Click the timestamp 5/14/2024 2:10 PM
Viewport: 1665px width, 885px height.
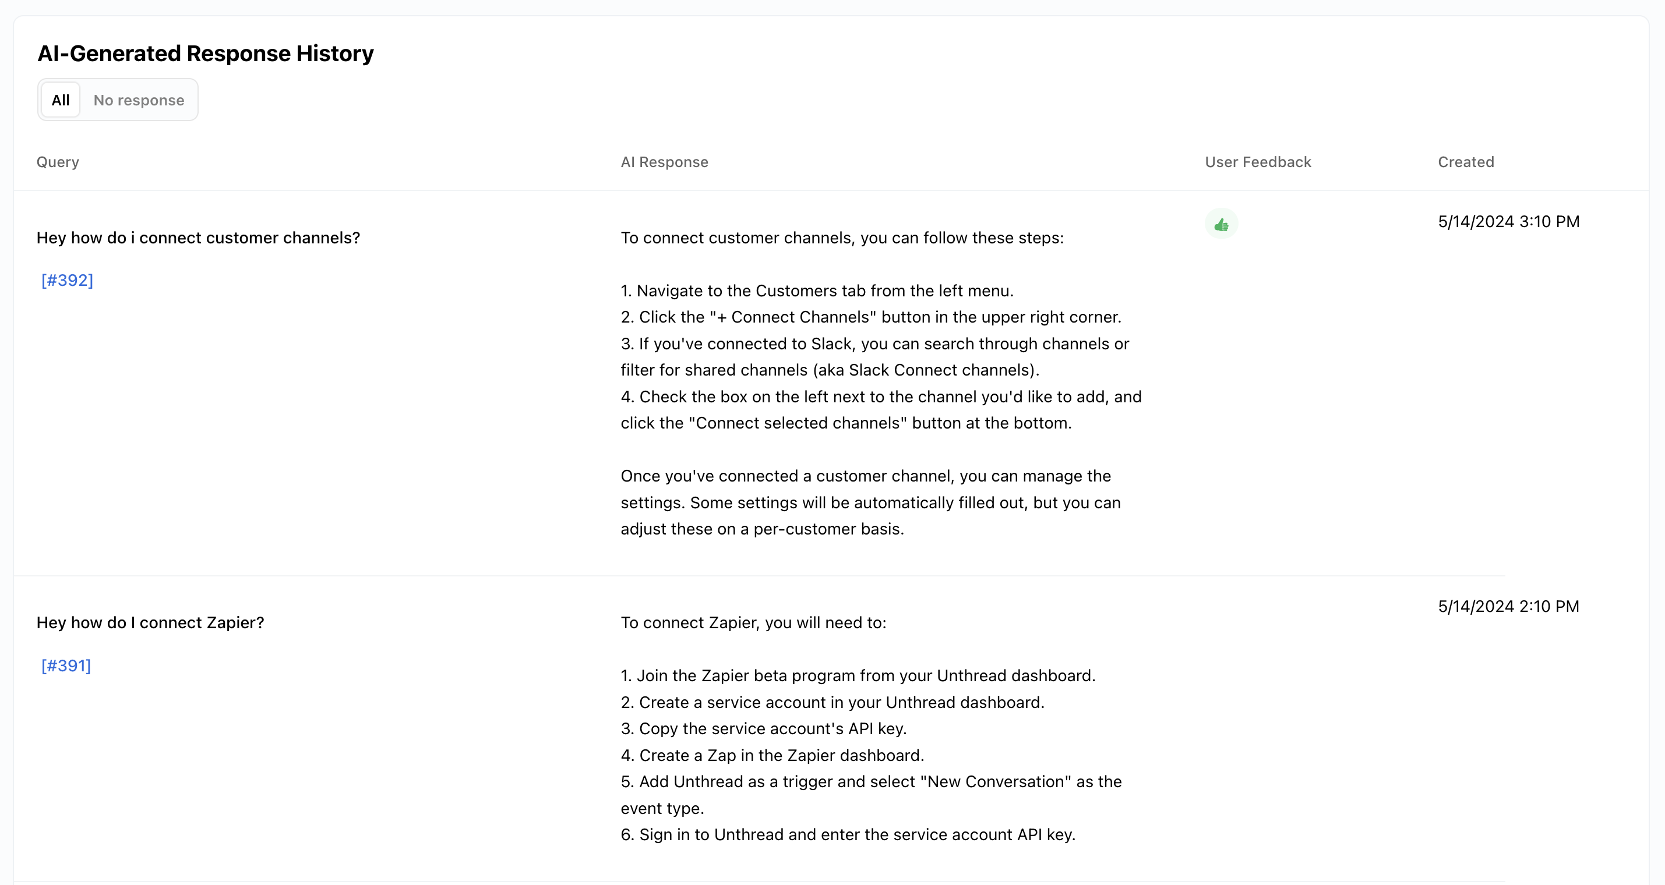[x=1508, y=606]
